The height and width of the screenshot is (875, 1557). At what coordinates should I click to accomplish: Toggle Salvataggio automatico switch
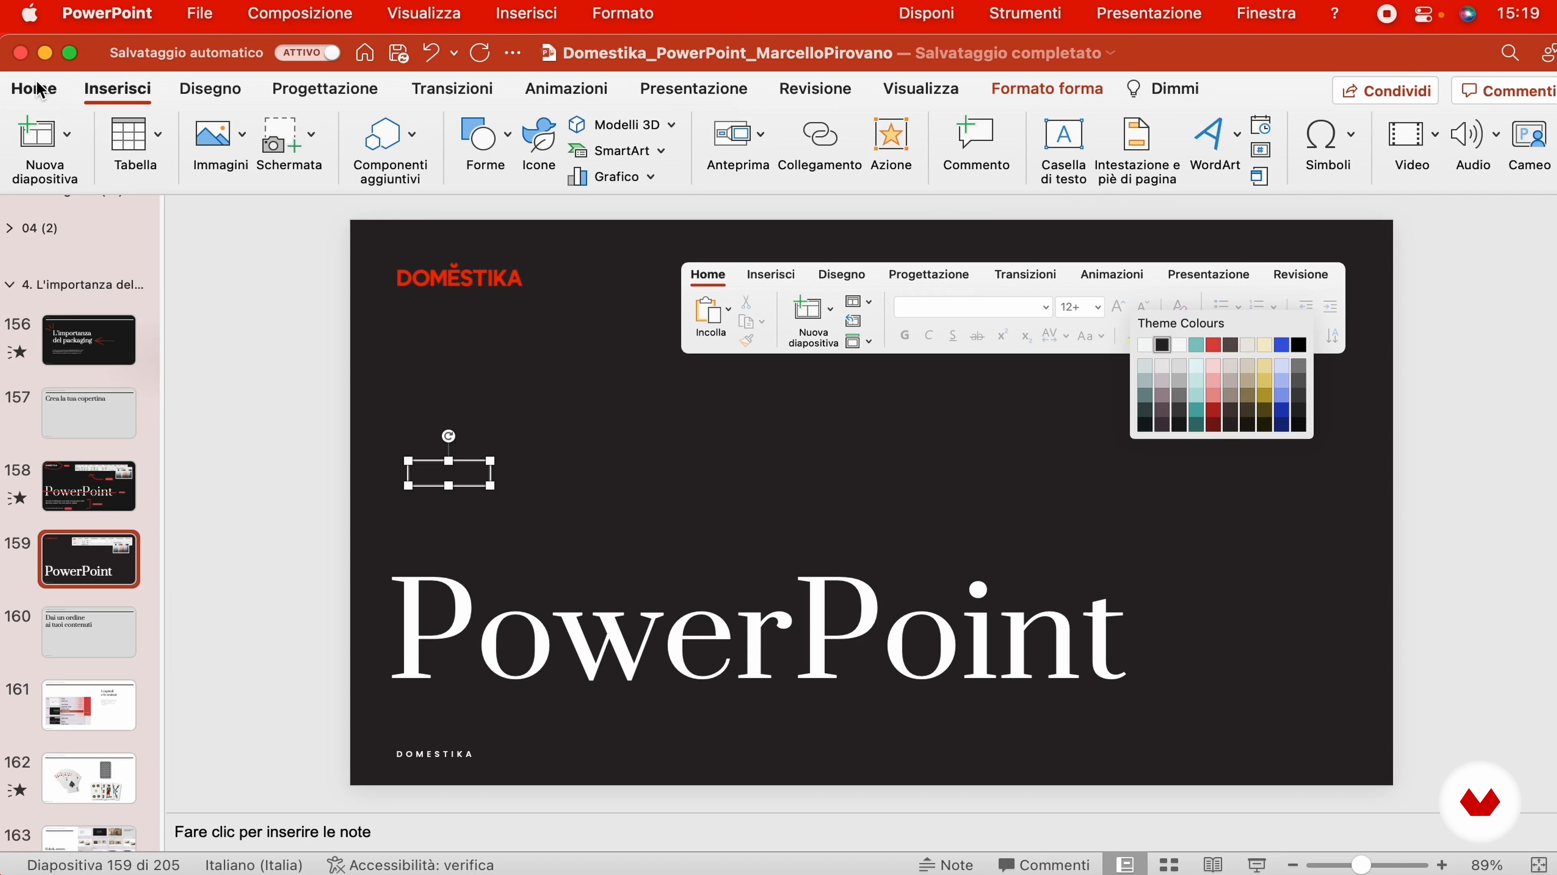pyautogui.click(x=308, y=53)
